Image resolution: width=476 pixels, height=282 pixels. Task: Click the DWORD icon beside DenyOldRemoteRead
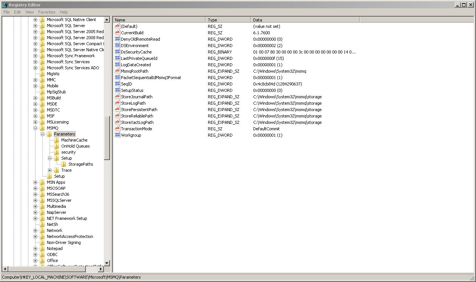point(117,39)
